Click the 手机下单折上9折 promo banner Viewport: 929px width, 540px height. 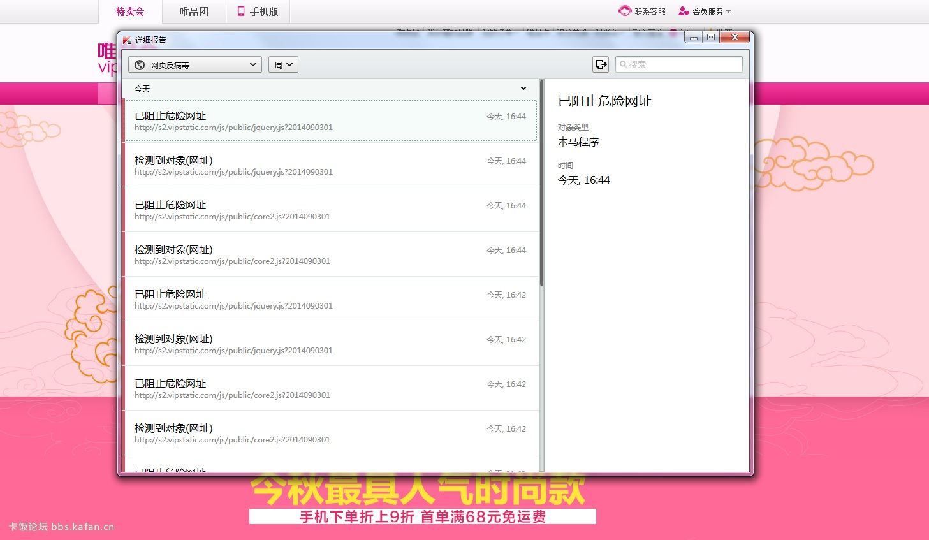423,516
